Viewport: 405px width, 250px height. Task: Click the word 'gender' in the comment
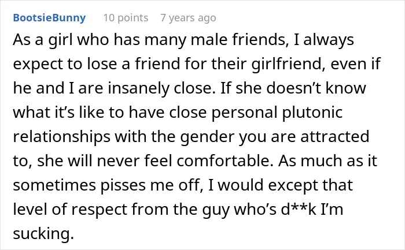pos(207,137)
